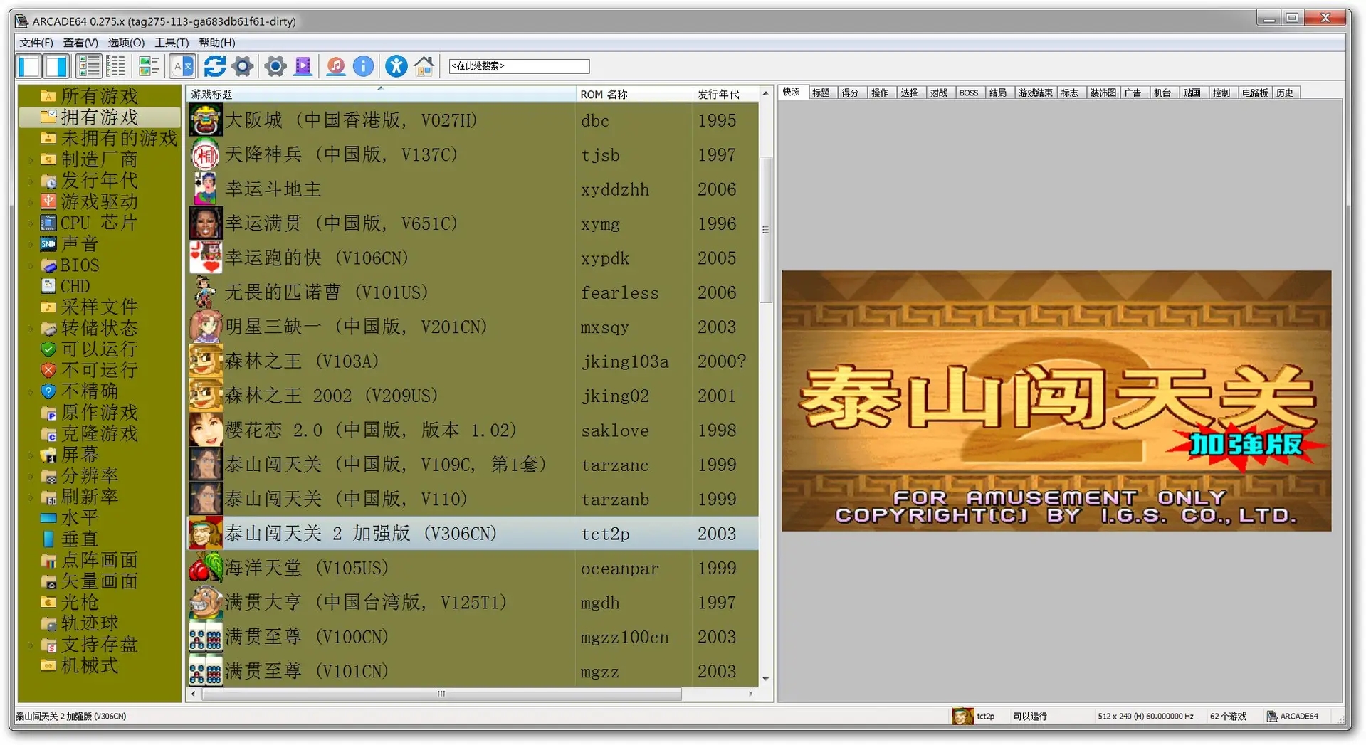
Task: Click the house icon in toolbar
Action: [x=424, y=67]
